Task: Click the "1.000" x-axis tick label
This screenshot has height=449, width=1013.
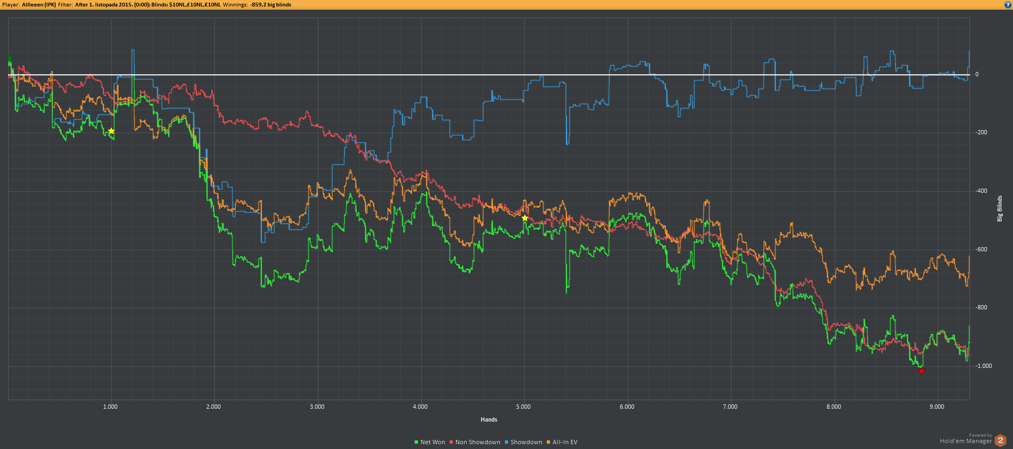Action: (x=110, y=407)
